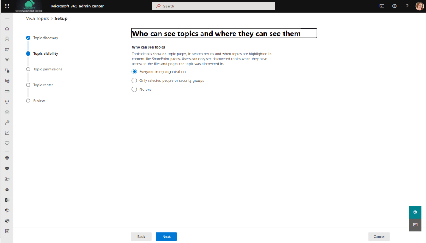Click the Cancel button
The height and width of the screenshot is (243, 426).
pos(379,236)
